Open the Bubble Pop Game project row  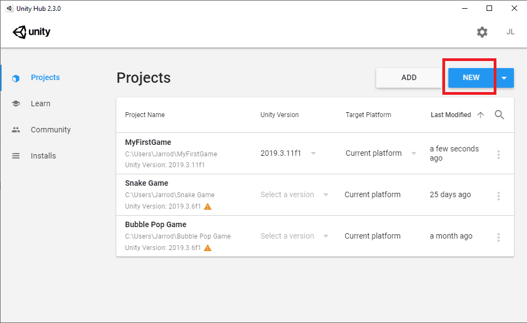pos(156,224)
